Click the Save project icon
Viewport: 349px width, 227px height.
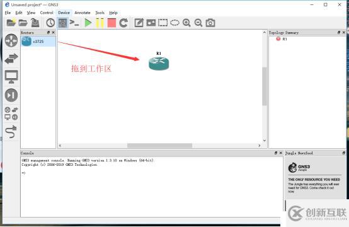tap(35, 23)
